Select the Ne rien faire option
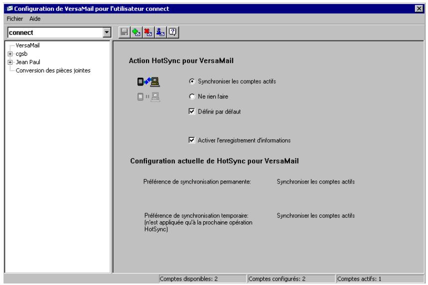The image size is (428, 285). 192,96
